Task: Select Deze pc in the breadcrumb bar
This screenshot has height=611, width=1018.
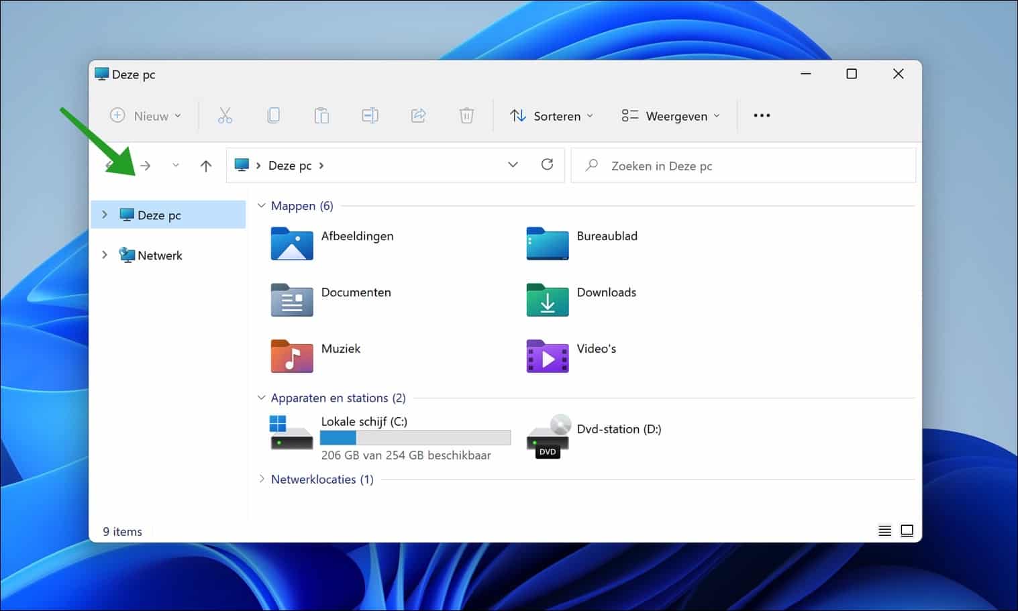Action: 289,165
